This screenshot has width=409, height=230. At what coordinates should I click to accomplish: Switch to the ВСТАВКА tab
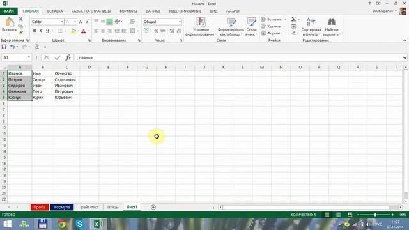(x=55, y=11)
